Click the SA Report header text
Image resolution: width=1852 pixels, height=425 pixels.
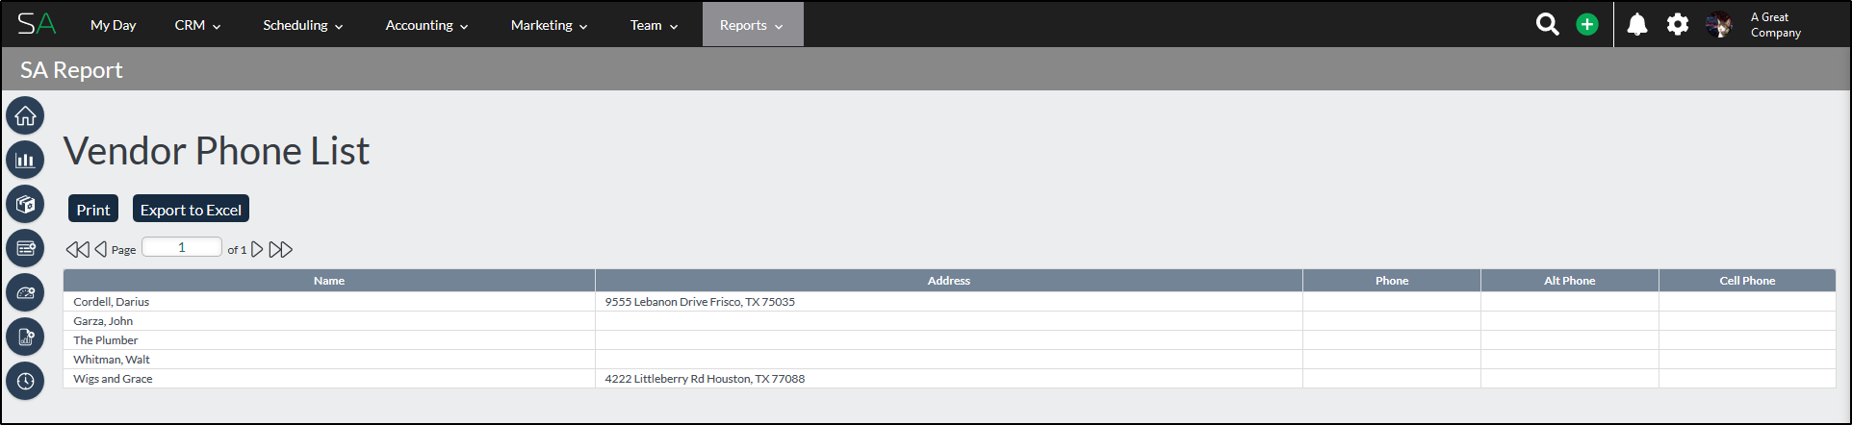coord(71,70)
